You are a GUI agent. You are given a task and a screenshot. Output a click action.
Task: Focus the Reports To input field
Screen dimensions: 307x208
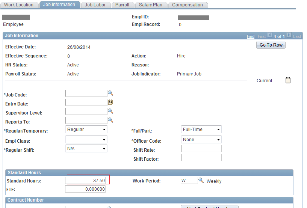click(86, 121)
